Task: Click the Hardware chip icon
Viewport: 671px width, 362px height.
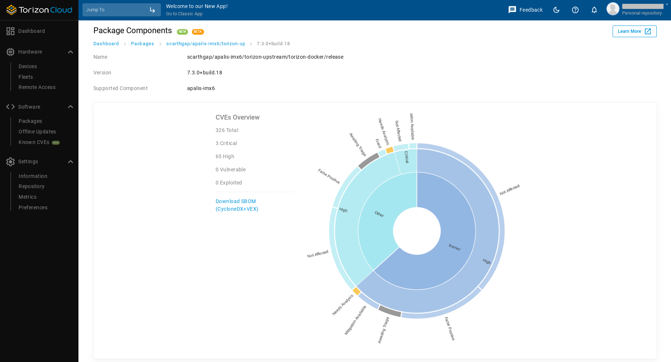Action: (10, 52)
